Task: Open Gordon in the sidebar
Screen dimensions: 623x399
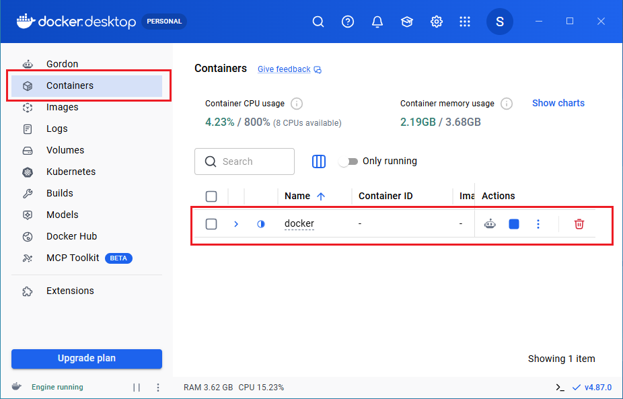Action: pos(87,64)
